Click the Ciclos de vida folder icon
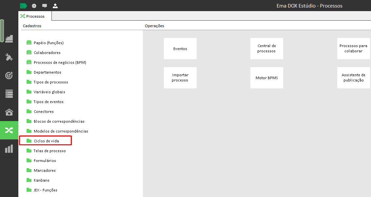This screenshot has height=197, width=371. (29, 141)
